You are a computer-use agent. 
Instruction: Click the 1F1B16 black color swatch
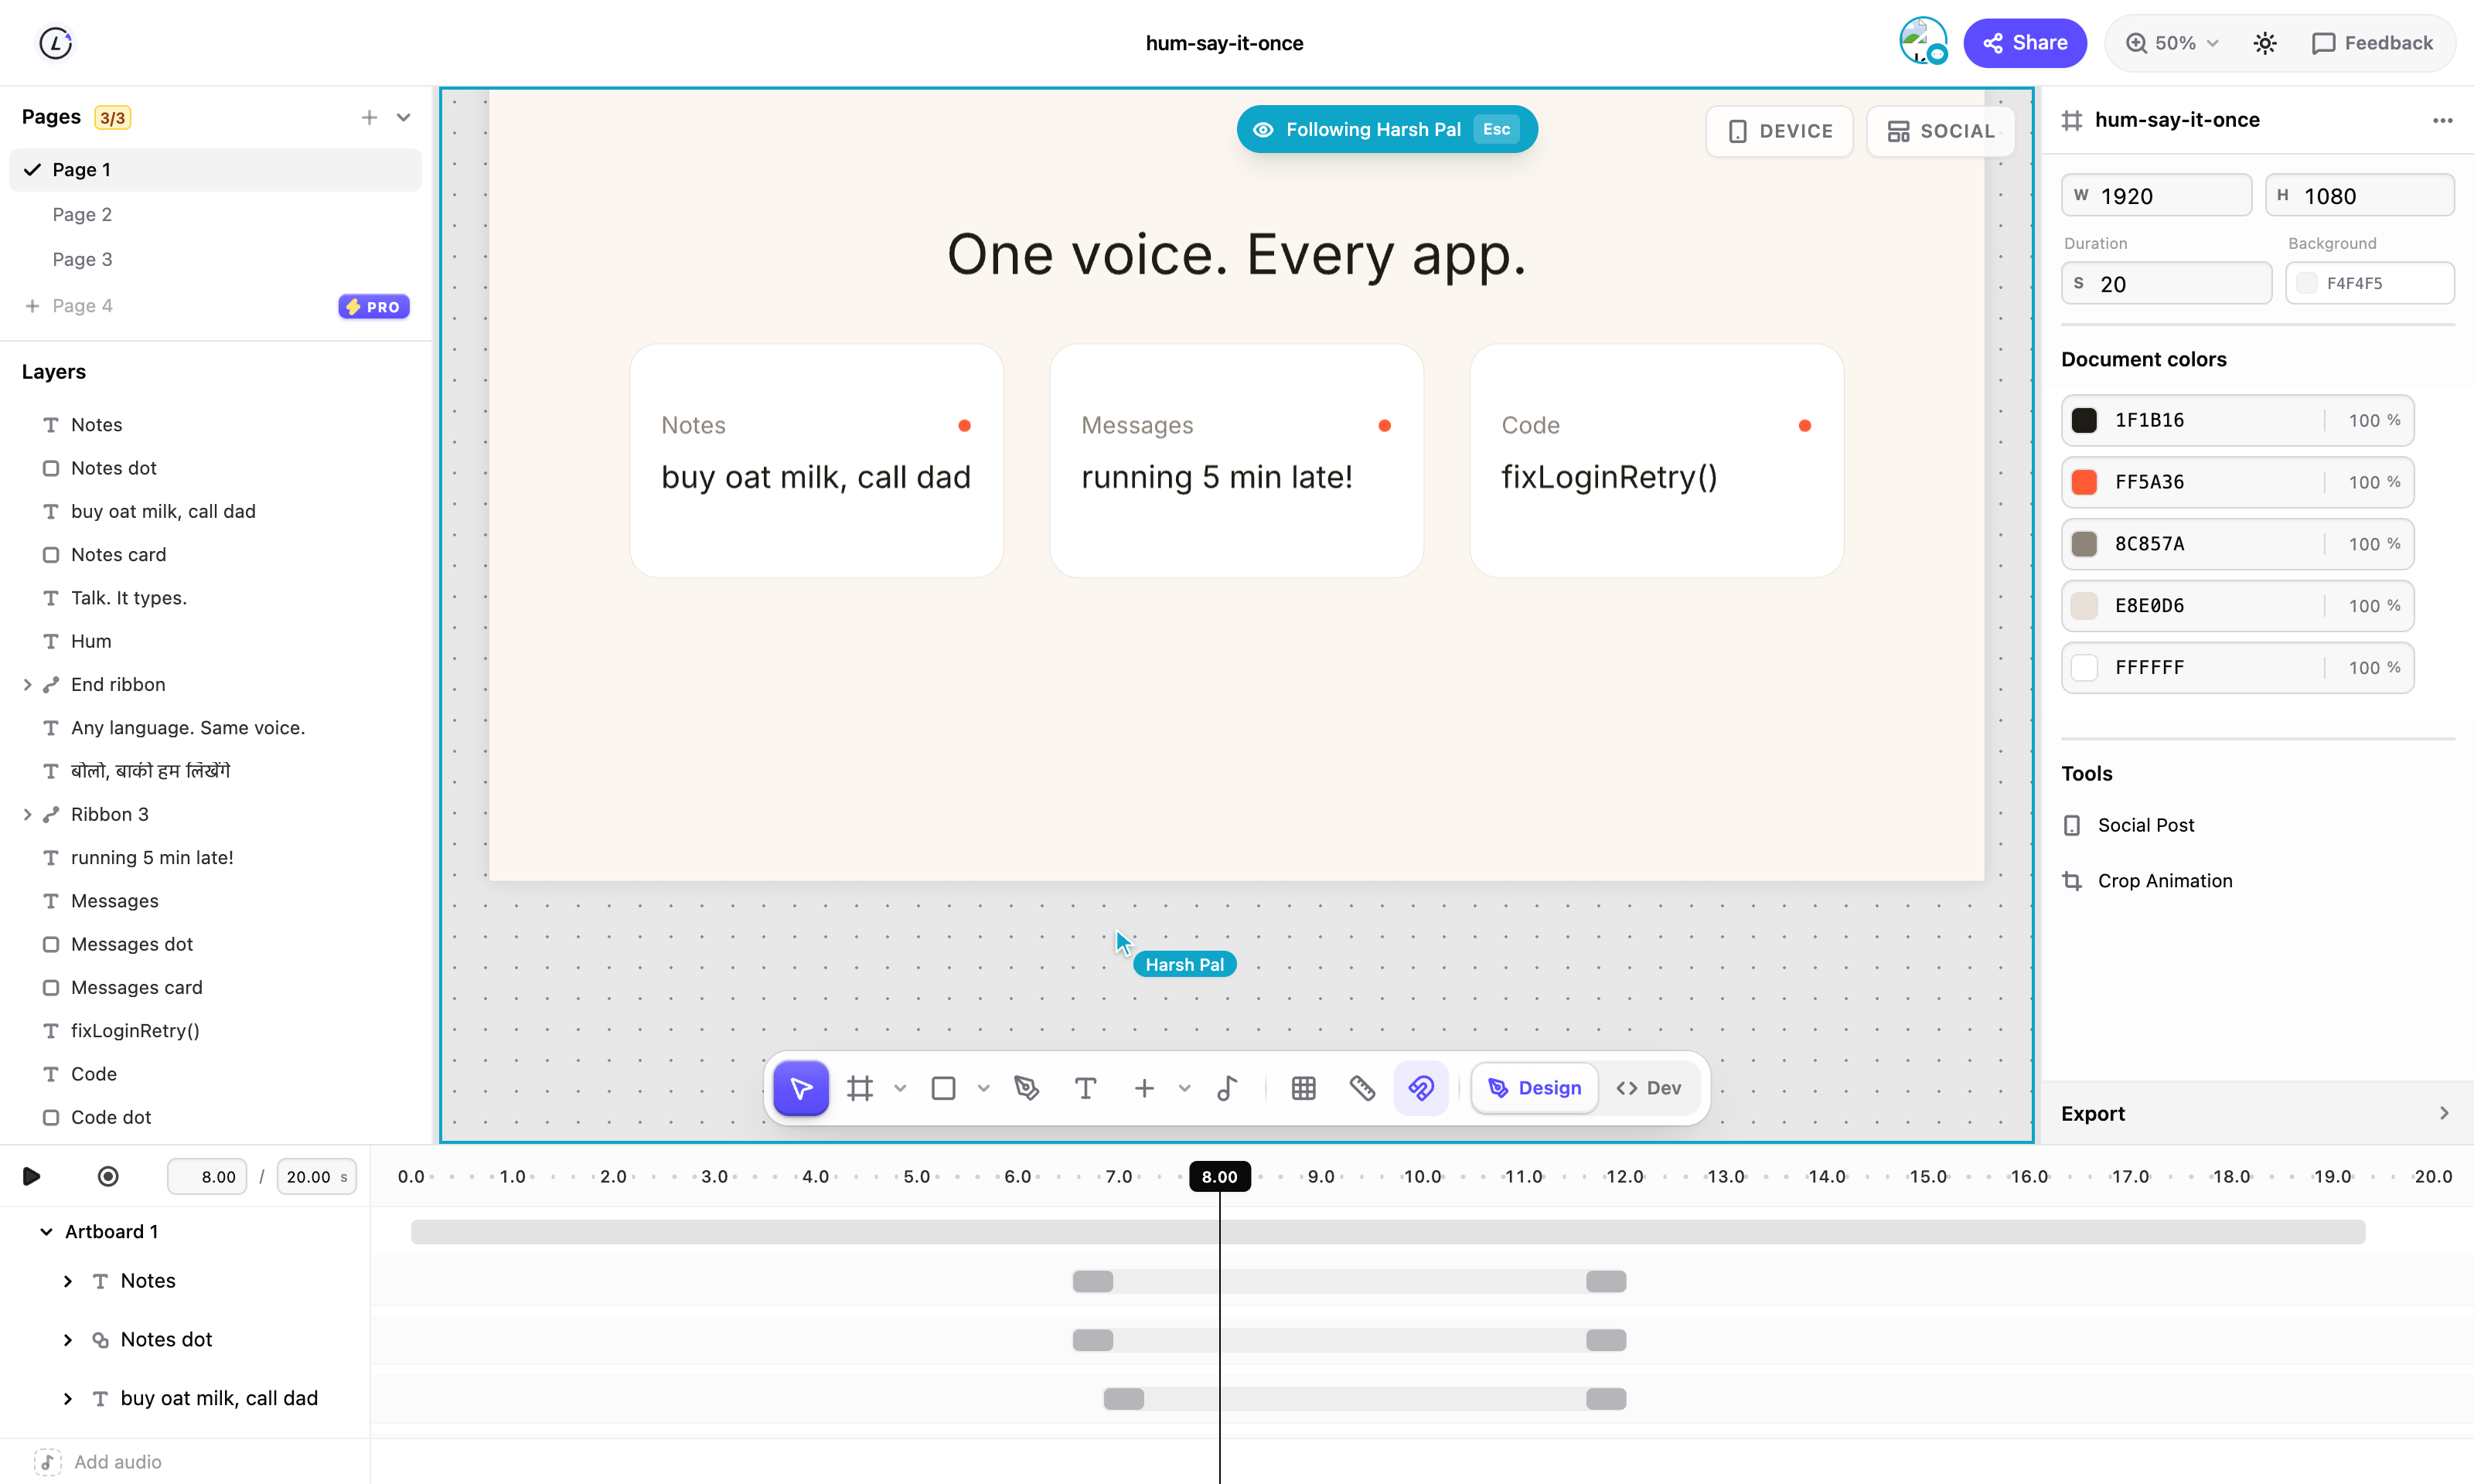[2084, 420]
